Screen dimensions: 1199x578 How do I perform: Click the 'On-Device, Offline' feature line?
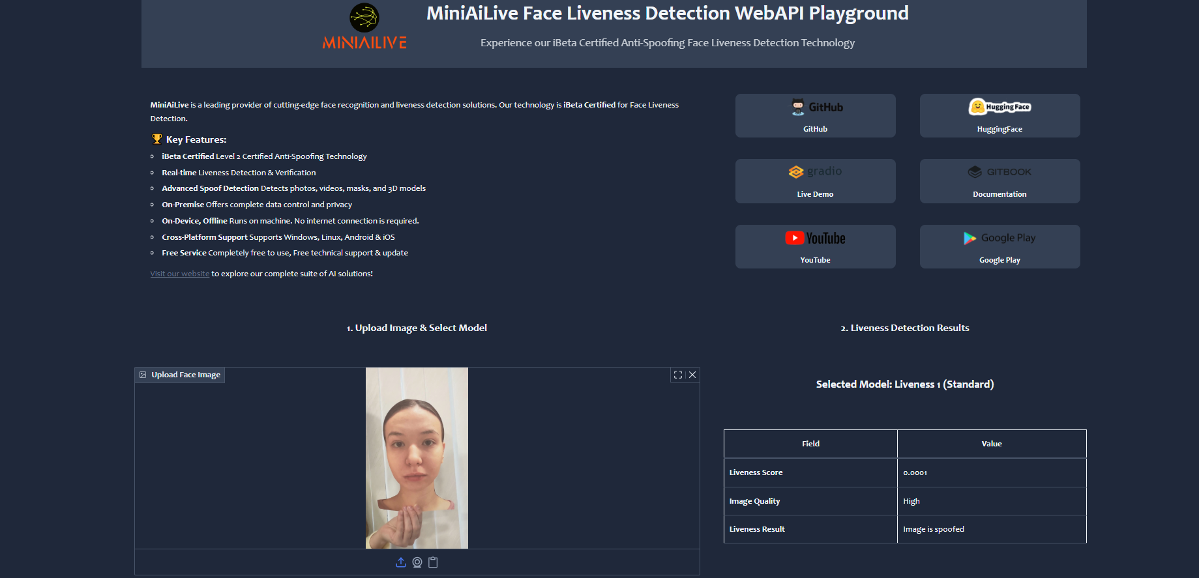click(x=290, y=221)
